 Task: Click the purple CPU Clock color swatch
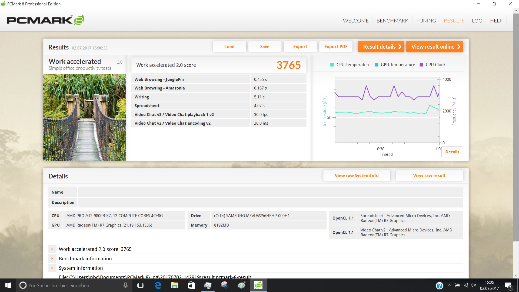(421, 65)
